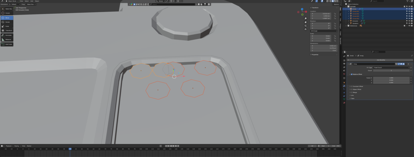
Task: Click the green Y axis gizmo ball
Action: [x=302, y=14]
